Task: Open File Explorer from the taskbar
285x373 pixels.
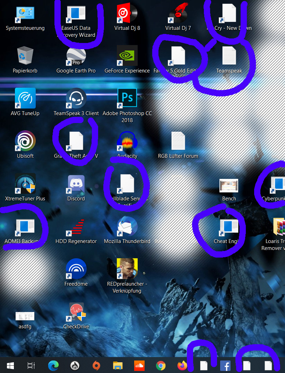Action: tap(118, 365)
